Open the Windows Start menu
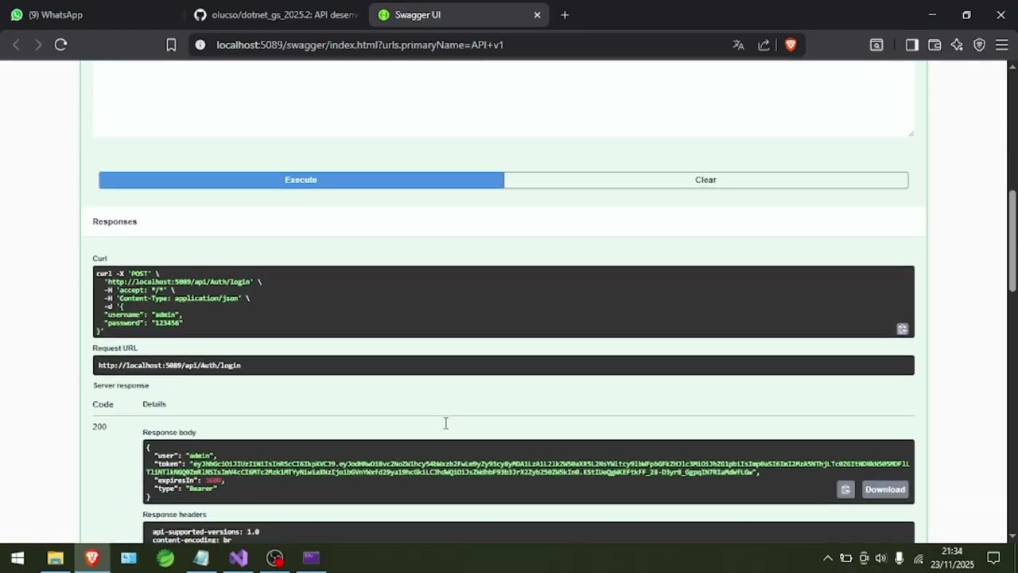The width and height of the screenshot is (1018, 573). pyautogui.click(x=17, y=558)
